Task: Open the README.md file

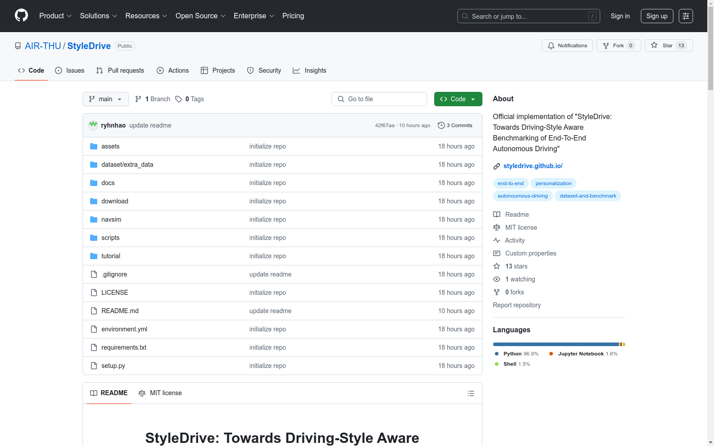Action: pyautogui.click(x=120, y=311)
